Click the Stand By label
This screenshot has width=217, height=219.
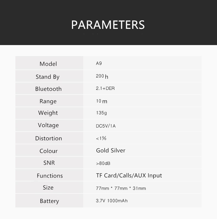tap(48, 77)
